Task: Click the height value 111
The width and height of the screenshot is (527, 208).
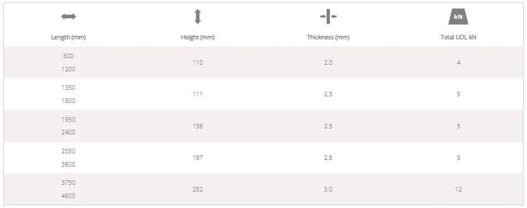Action: coord(198,94)
